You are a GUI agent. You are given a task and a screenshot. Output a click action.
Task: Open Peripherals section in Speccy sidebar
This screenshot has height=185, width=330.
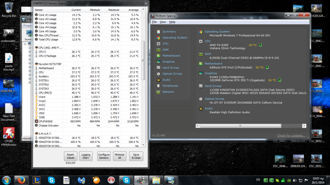click(x=170, y=86)
